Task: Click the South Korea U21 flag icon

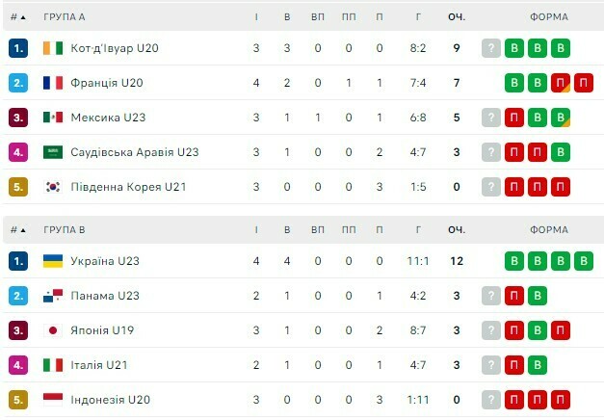Action: pyautogui.click(x=52, y=187)
